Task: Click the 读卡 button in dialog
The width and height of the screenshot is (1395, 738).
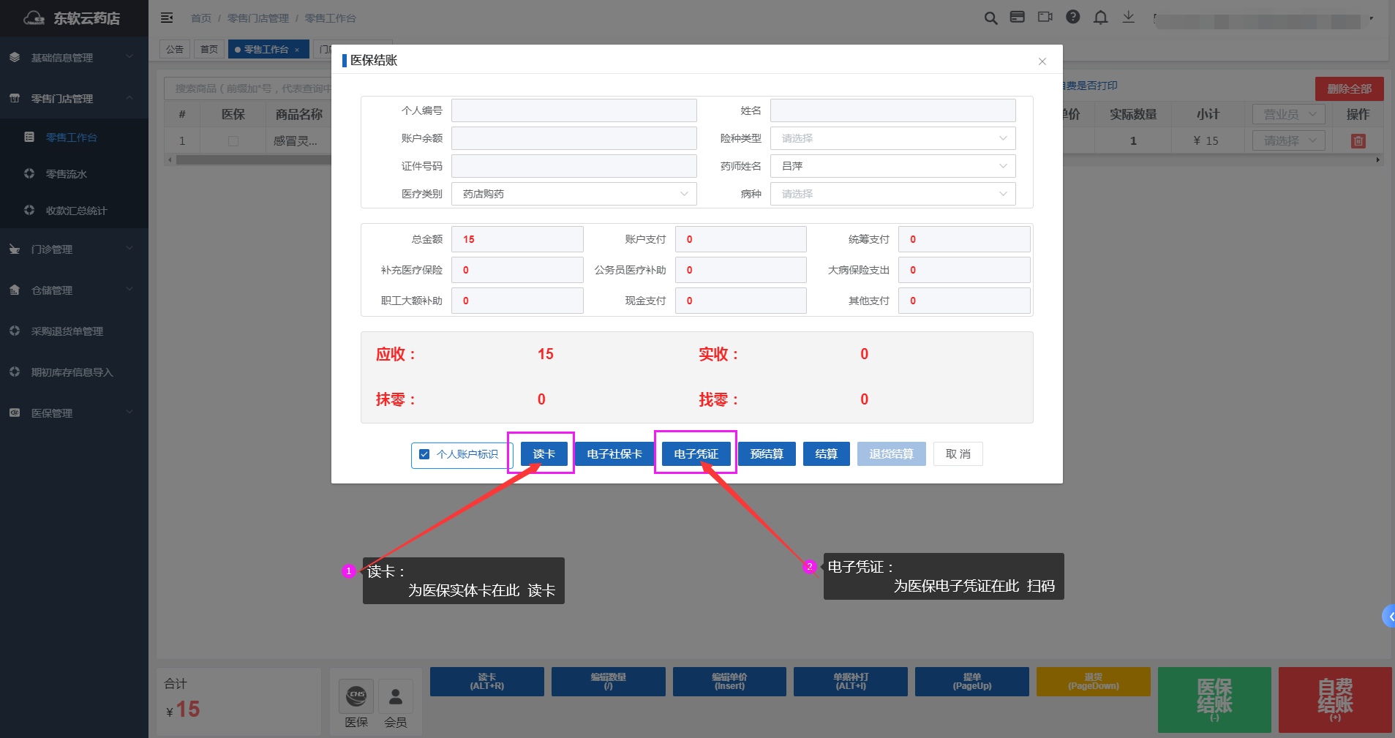Action: [x=544, y=454]
